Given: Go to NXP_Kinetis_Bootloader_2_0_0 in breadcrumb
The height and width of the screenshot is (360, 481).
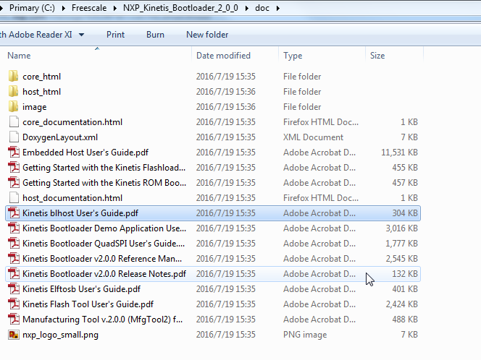Looking at the screenshot, I should pos(180,8).
